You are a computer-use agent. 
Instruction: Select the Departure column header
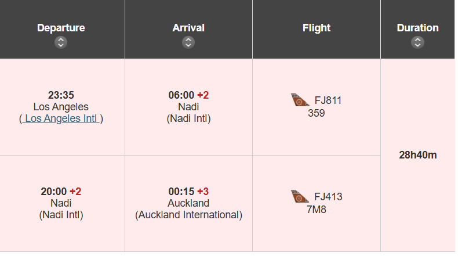pos(61,28)
